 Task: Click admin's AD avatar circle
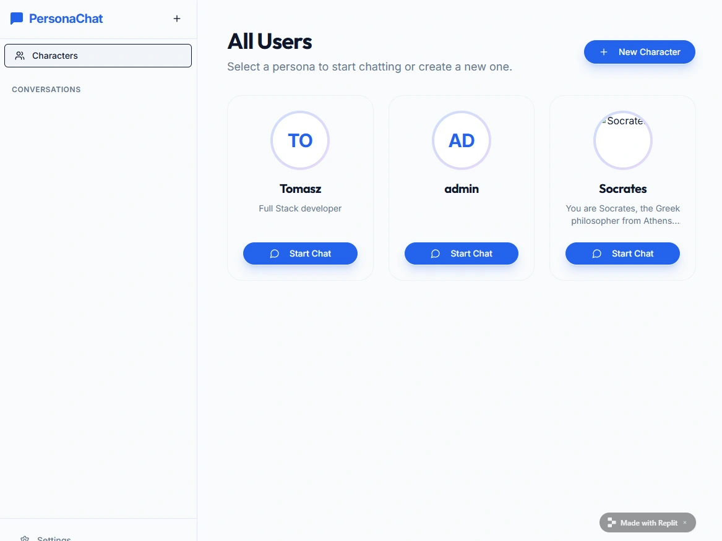[462, 140]
